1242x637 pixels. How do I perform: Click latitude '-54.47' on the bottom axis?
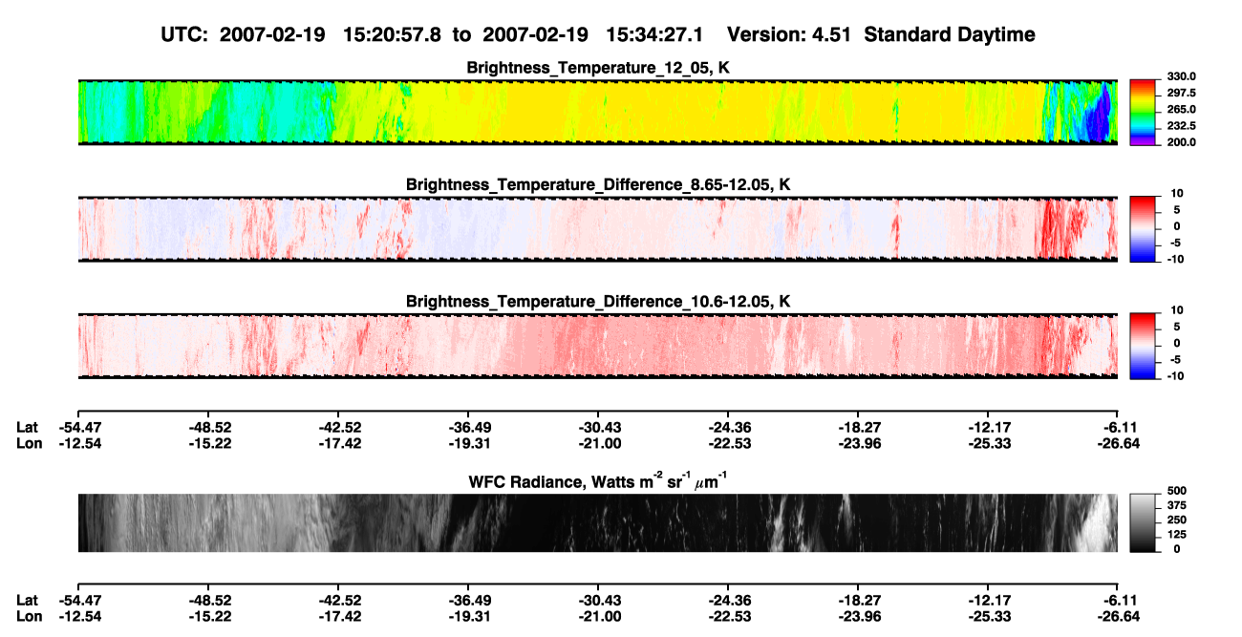point(78,601)
